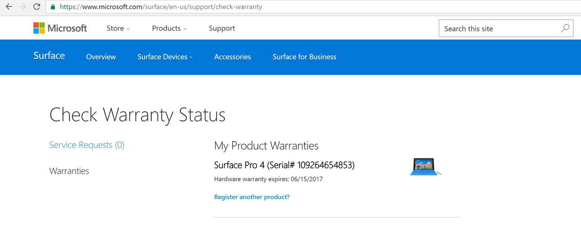Click the Microsoft logo
The height and width of the screenshot is (239, 581).
coord(60,28)
